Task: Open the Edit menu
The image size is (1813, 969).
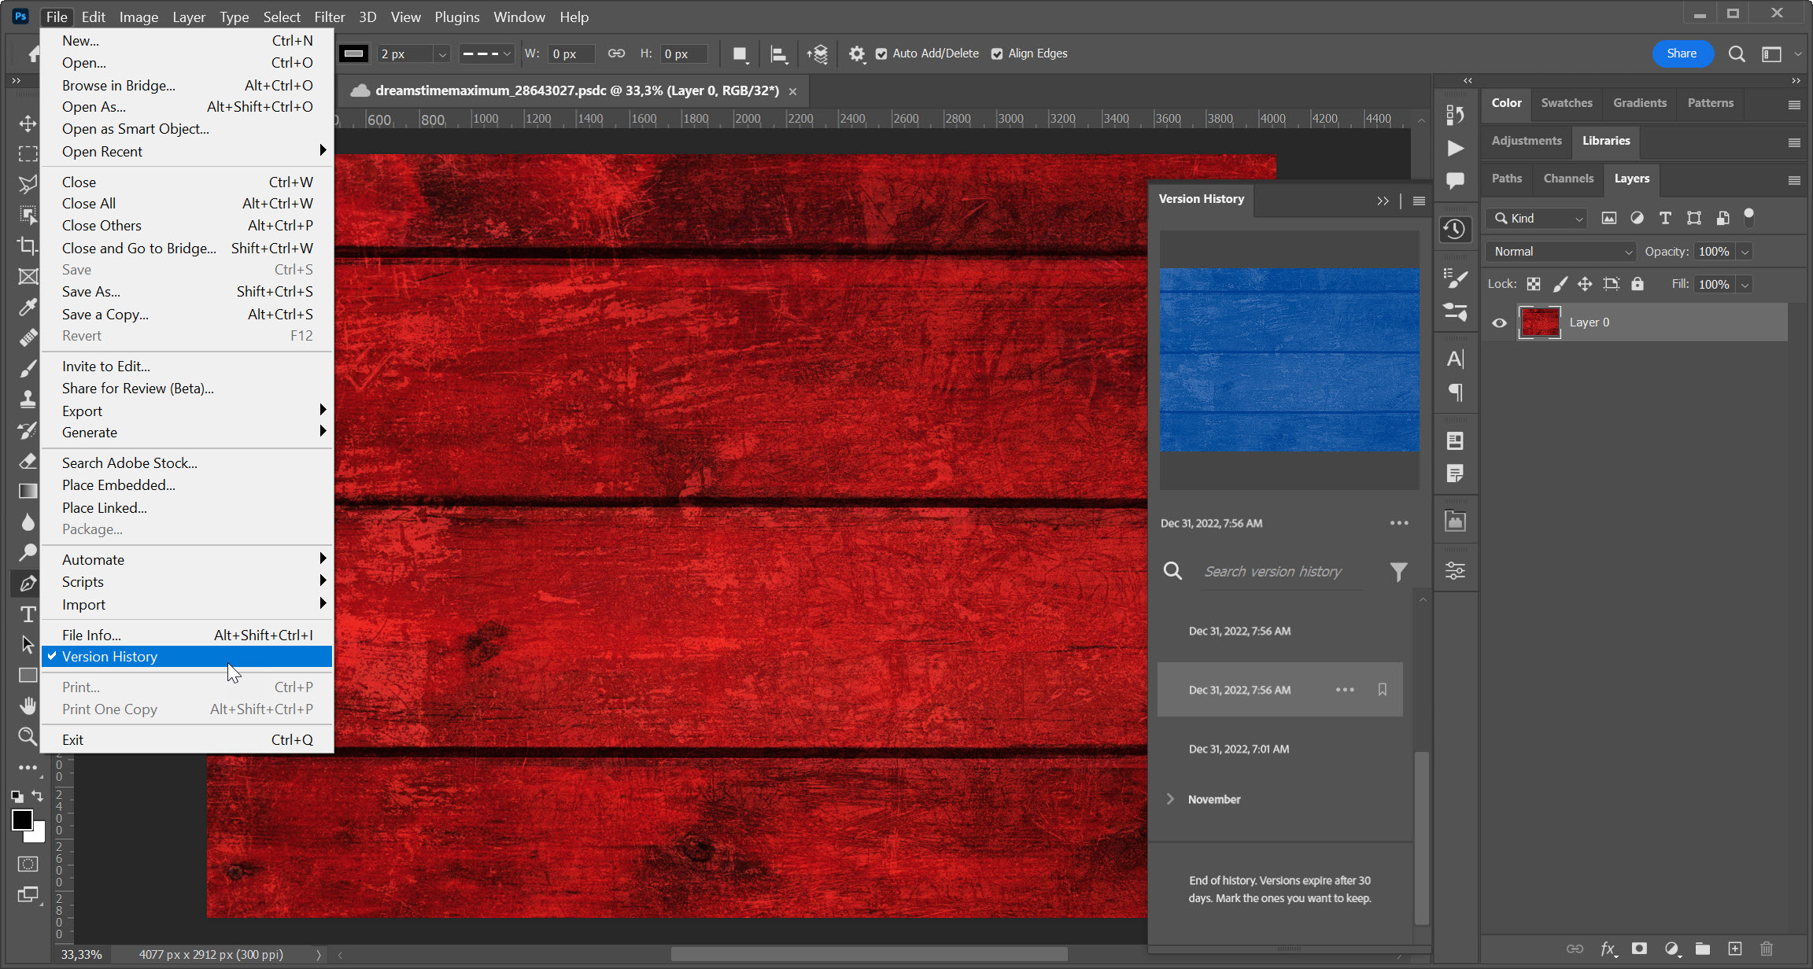Action: [x=93, y=17]
